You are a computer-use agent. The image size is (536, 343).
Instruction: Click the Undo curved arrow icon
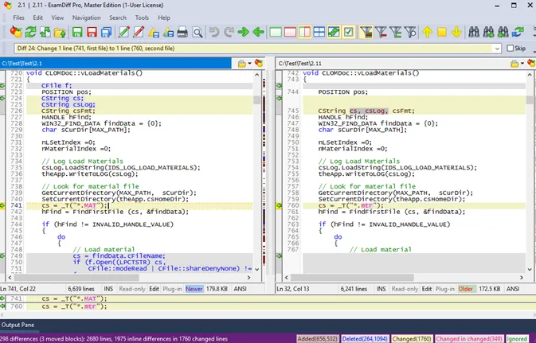pos(214,32)
